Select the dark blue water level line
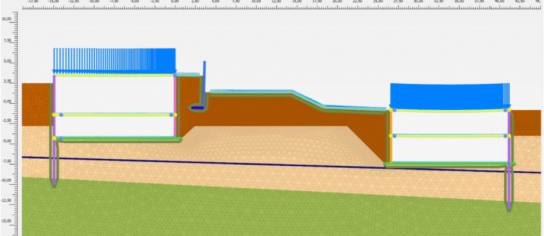 (x=281, y=165)
